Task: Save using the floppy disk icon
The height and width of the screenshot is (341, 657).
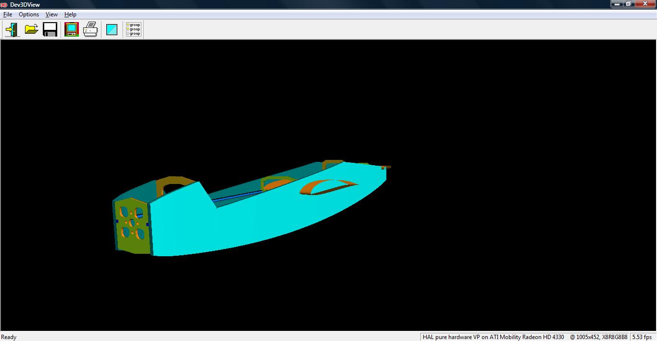Action: [x=50, y=29]
